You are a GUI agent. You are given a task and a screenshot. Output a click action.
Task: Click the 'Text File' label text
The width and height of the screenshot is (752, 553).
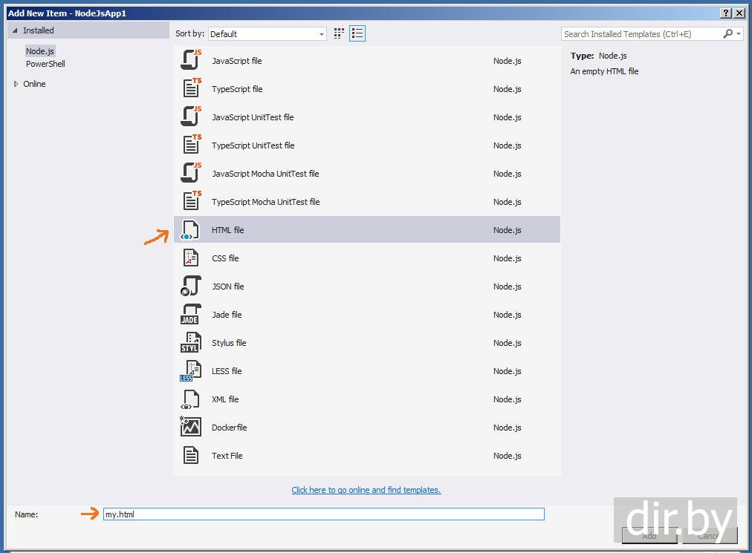(x=227, y=456)
